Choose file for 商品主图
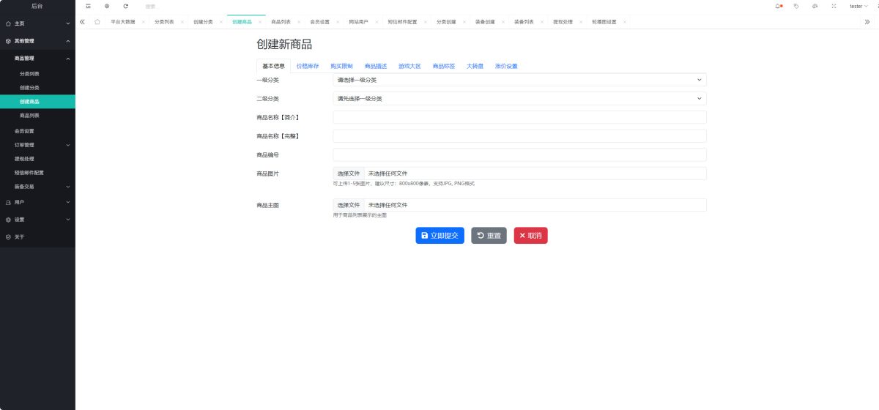 tap(349, 205)
